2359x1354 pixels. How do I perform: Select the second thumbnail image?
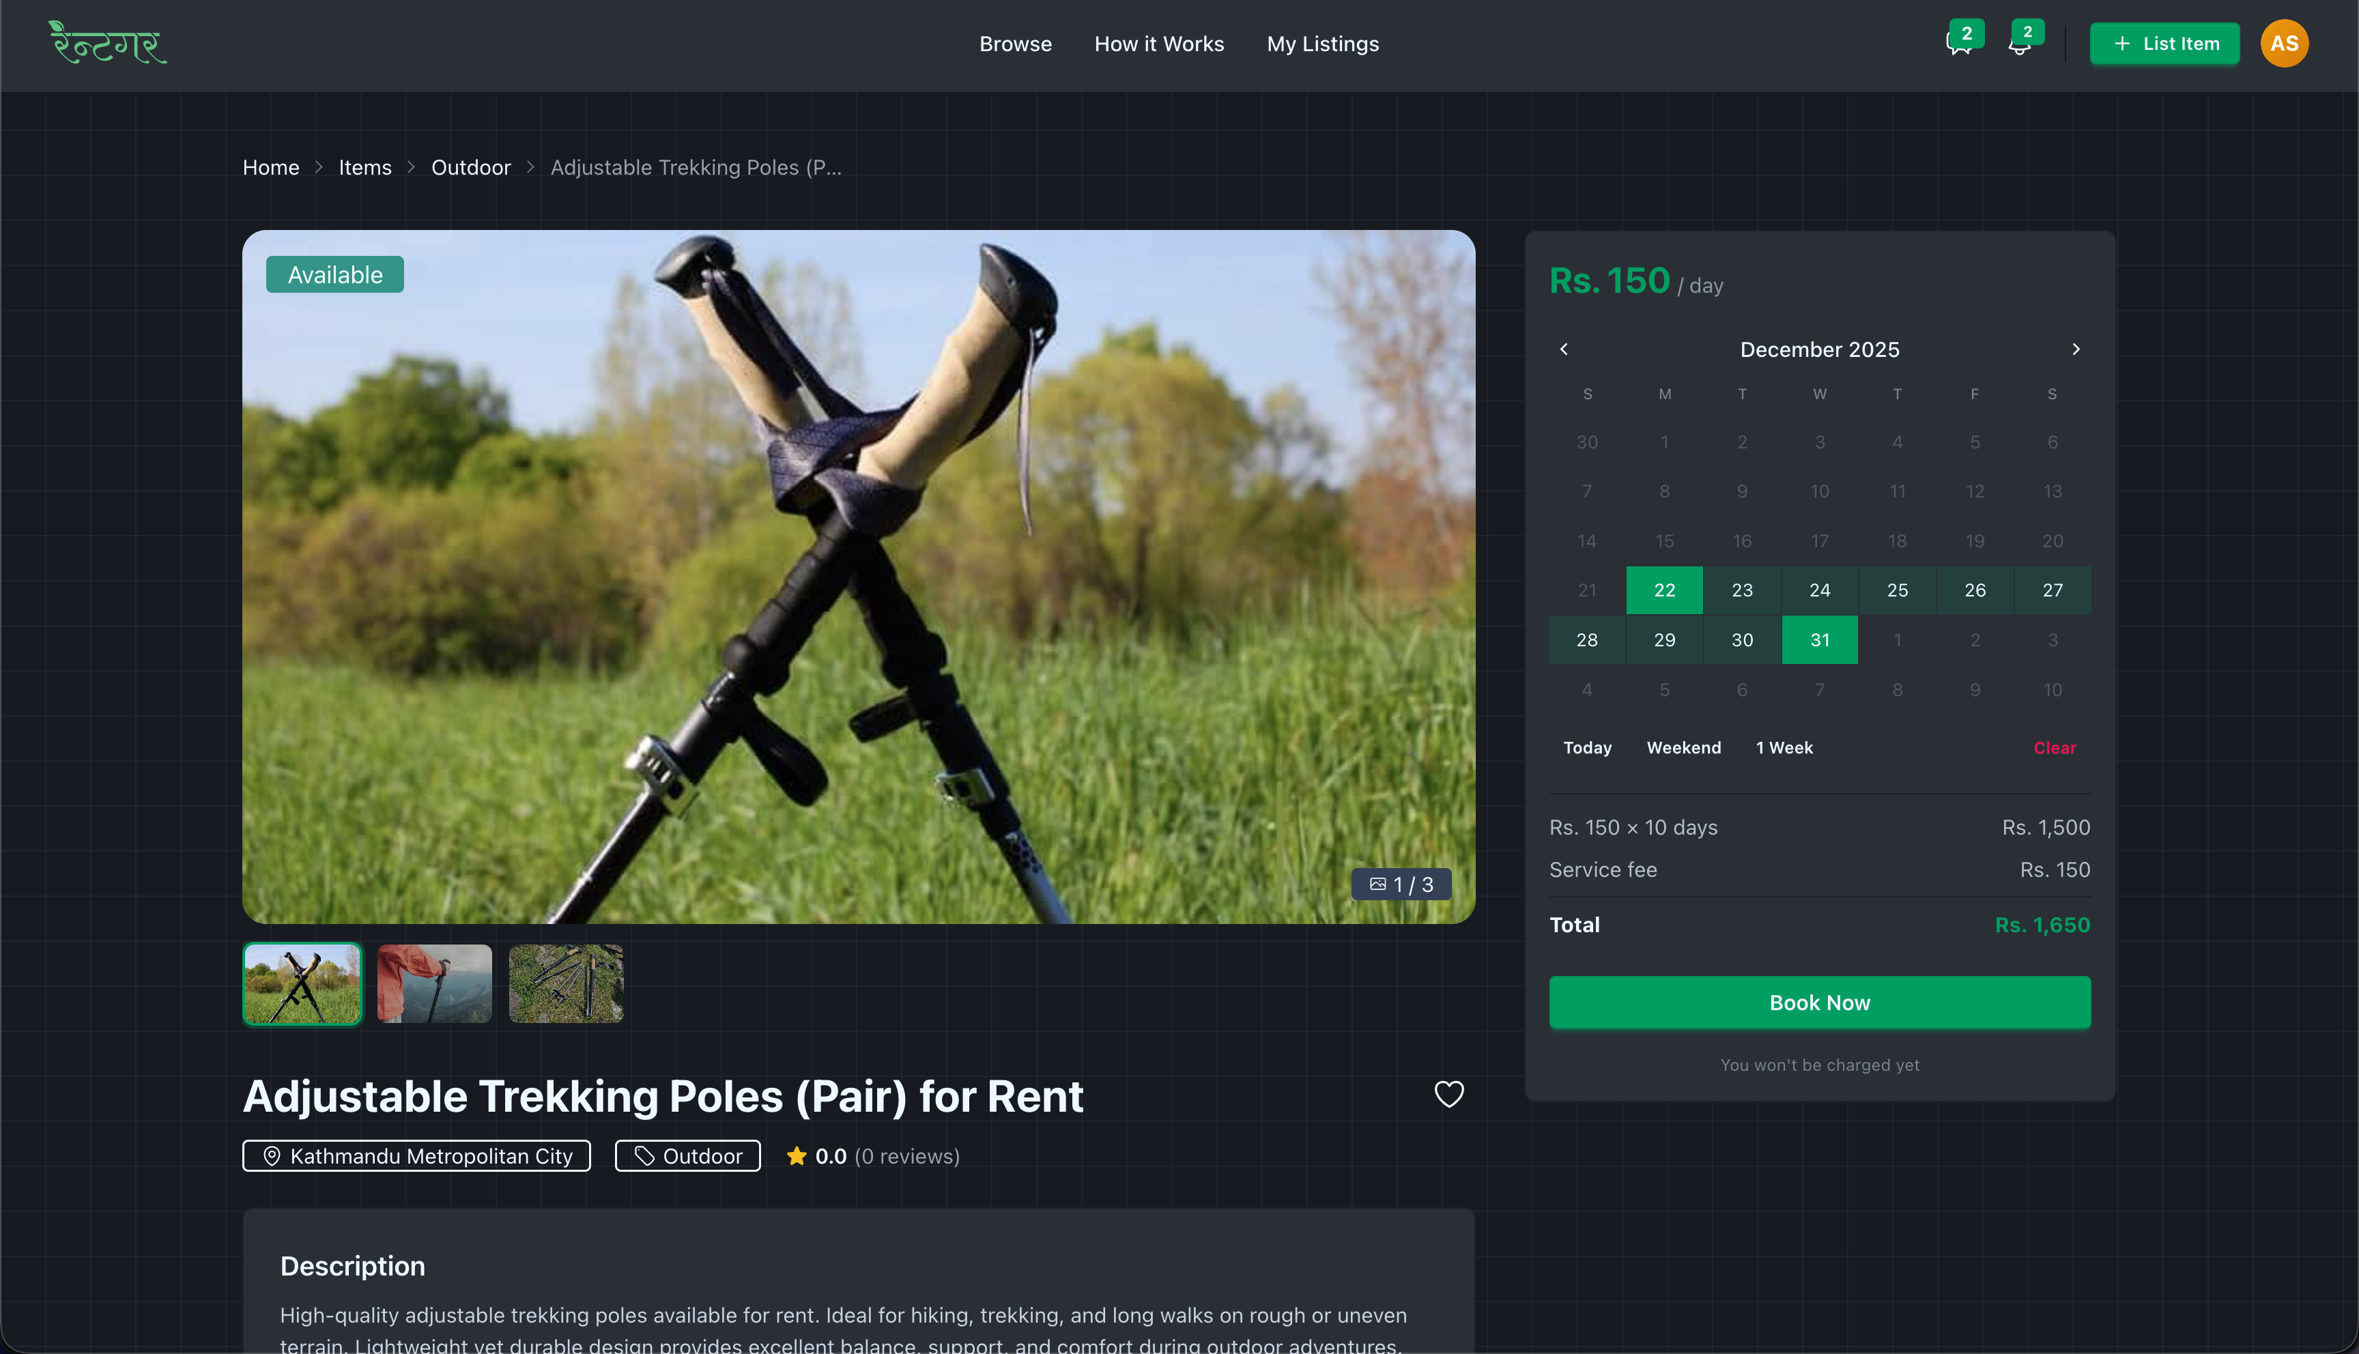coord(434,984)
